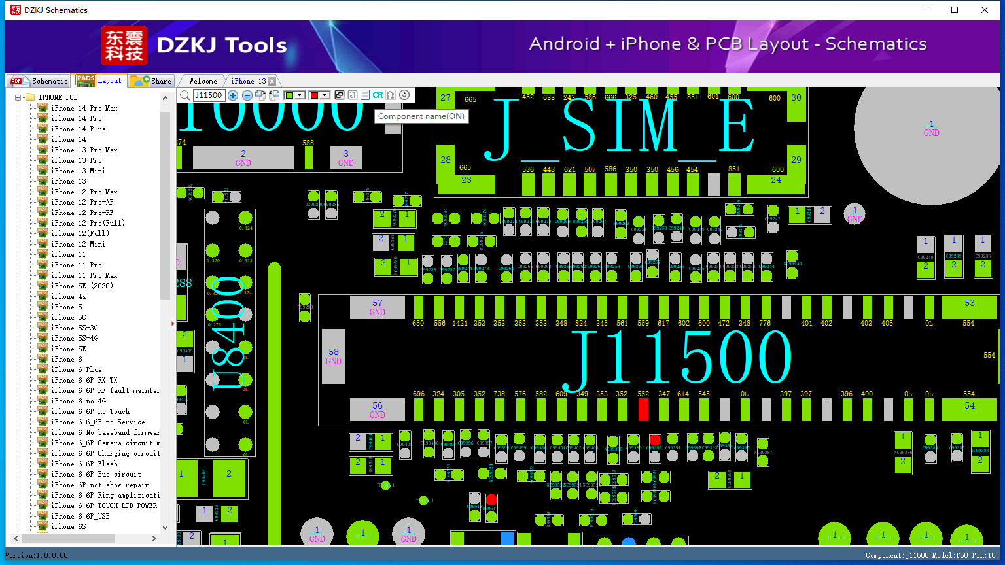Click PADS icon beside iPhone 12 Pro-AP
This screenshot has height=565, width=1005.
(x=43, y=202)
